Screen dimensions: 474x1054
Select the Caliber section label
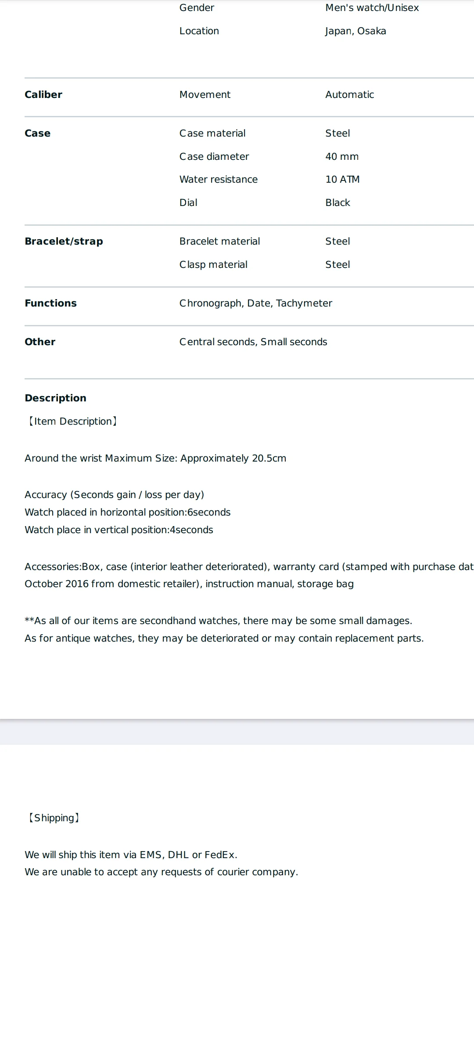click(43, 94)
